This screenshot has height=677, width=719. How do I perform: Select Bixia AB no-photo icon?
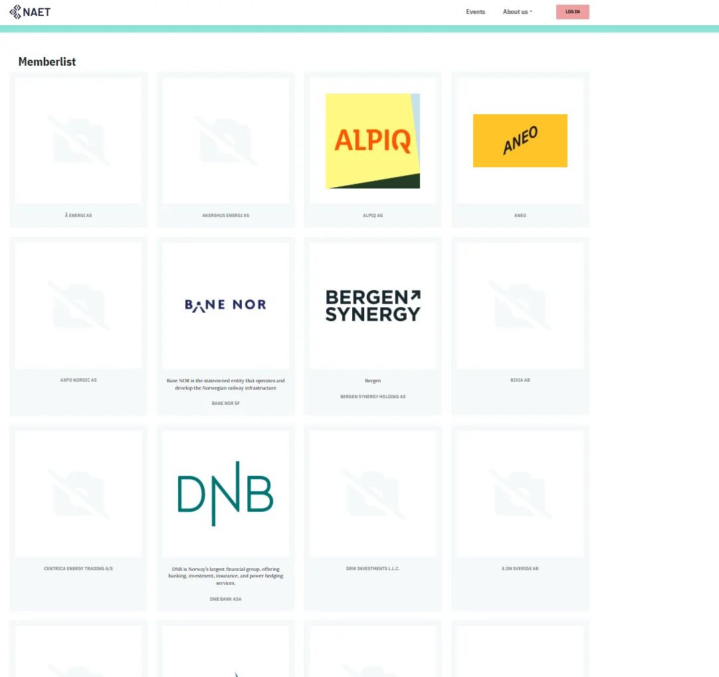520,305
